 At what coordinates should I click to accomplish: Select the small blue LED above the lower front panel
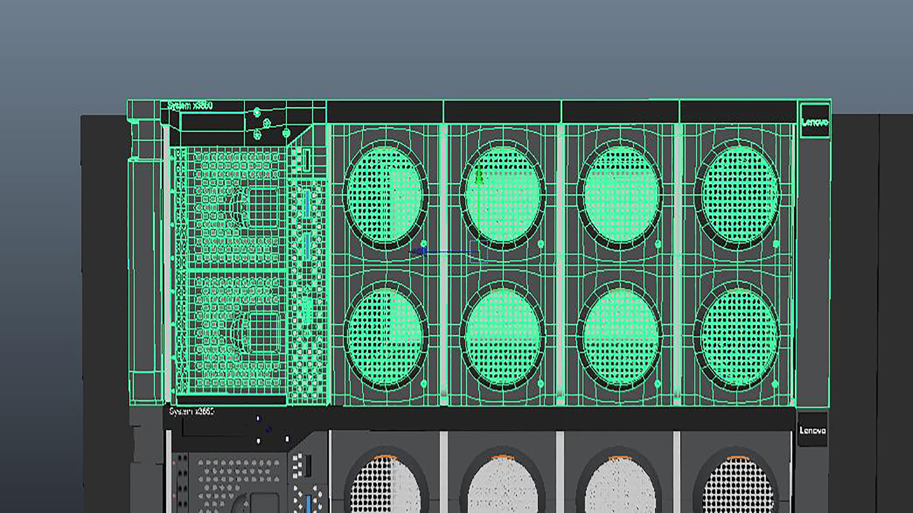tap(258, 418)
